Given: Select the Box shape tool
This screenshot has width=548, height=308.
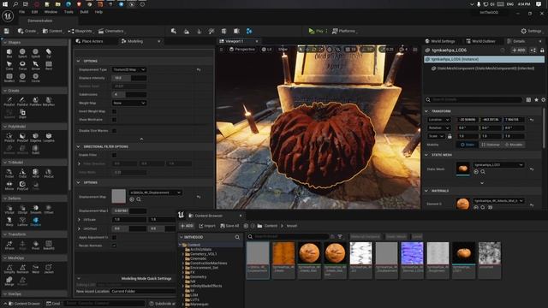Looking at the screenshot, I should tap(9, 53).
